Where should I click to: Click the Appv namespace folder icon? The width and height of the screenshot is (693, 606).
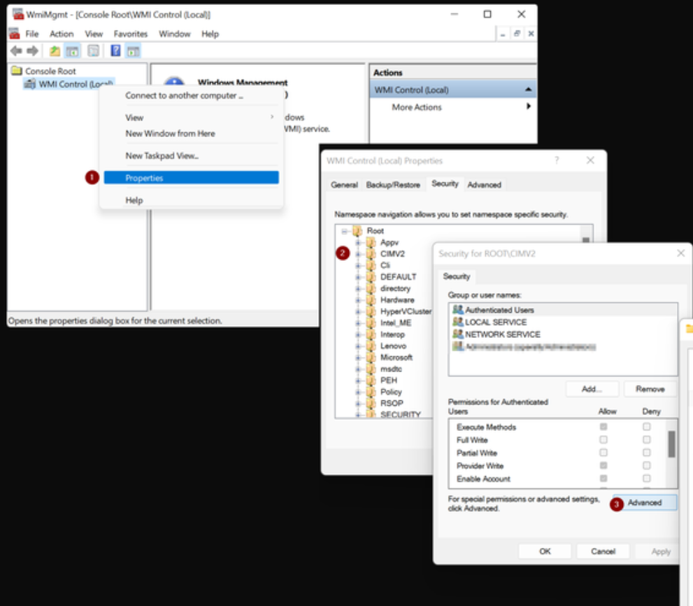click(x=371, y=242)
